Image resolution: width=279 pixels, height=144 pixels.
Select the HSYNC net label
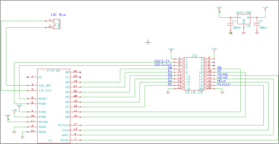click(223, 78)
